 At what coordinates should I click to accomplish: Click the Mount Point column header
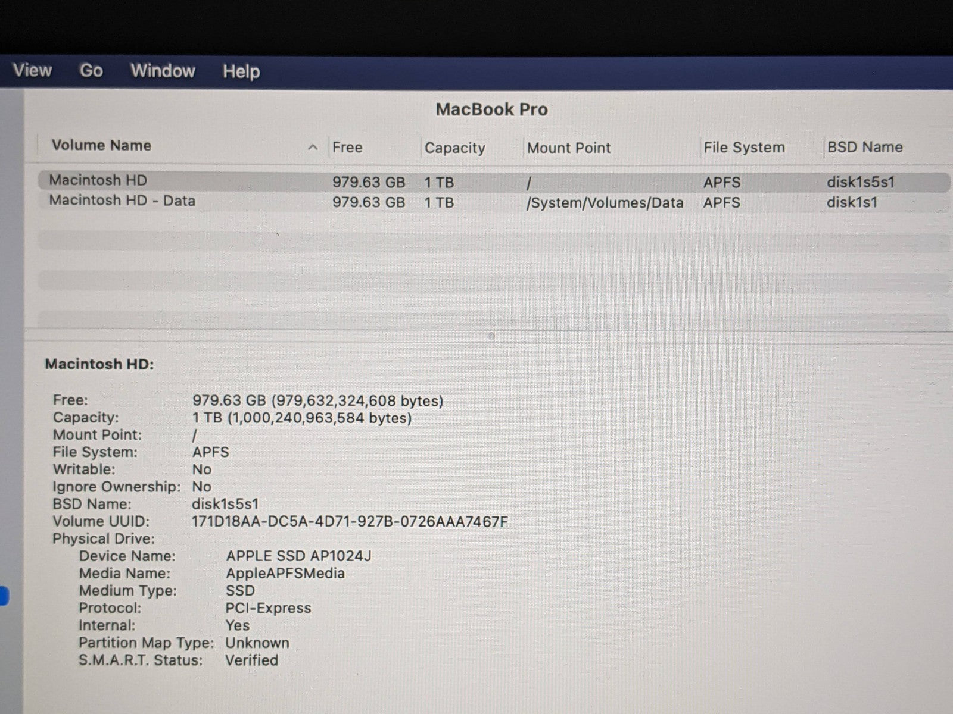[x=568, y=148]
